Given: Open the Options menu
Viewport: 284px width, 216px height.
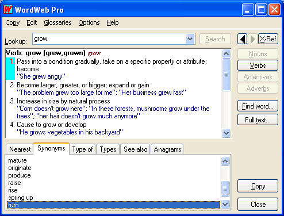Looking at the screenshot, I should coord(89,22).
